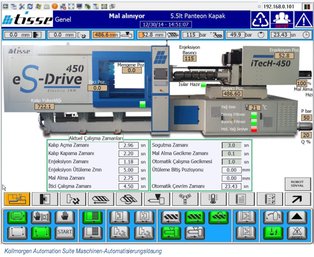Select the general machine overview page tab
Viewport: 314px width, 257px height.
[x=17, y=199]
